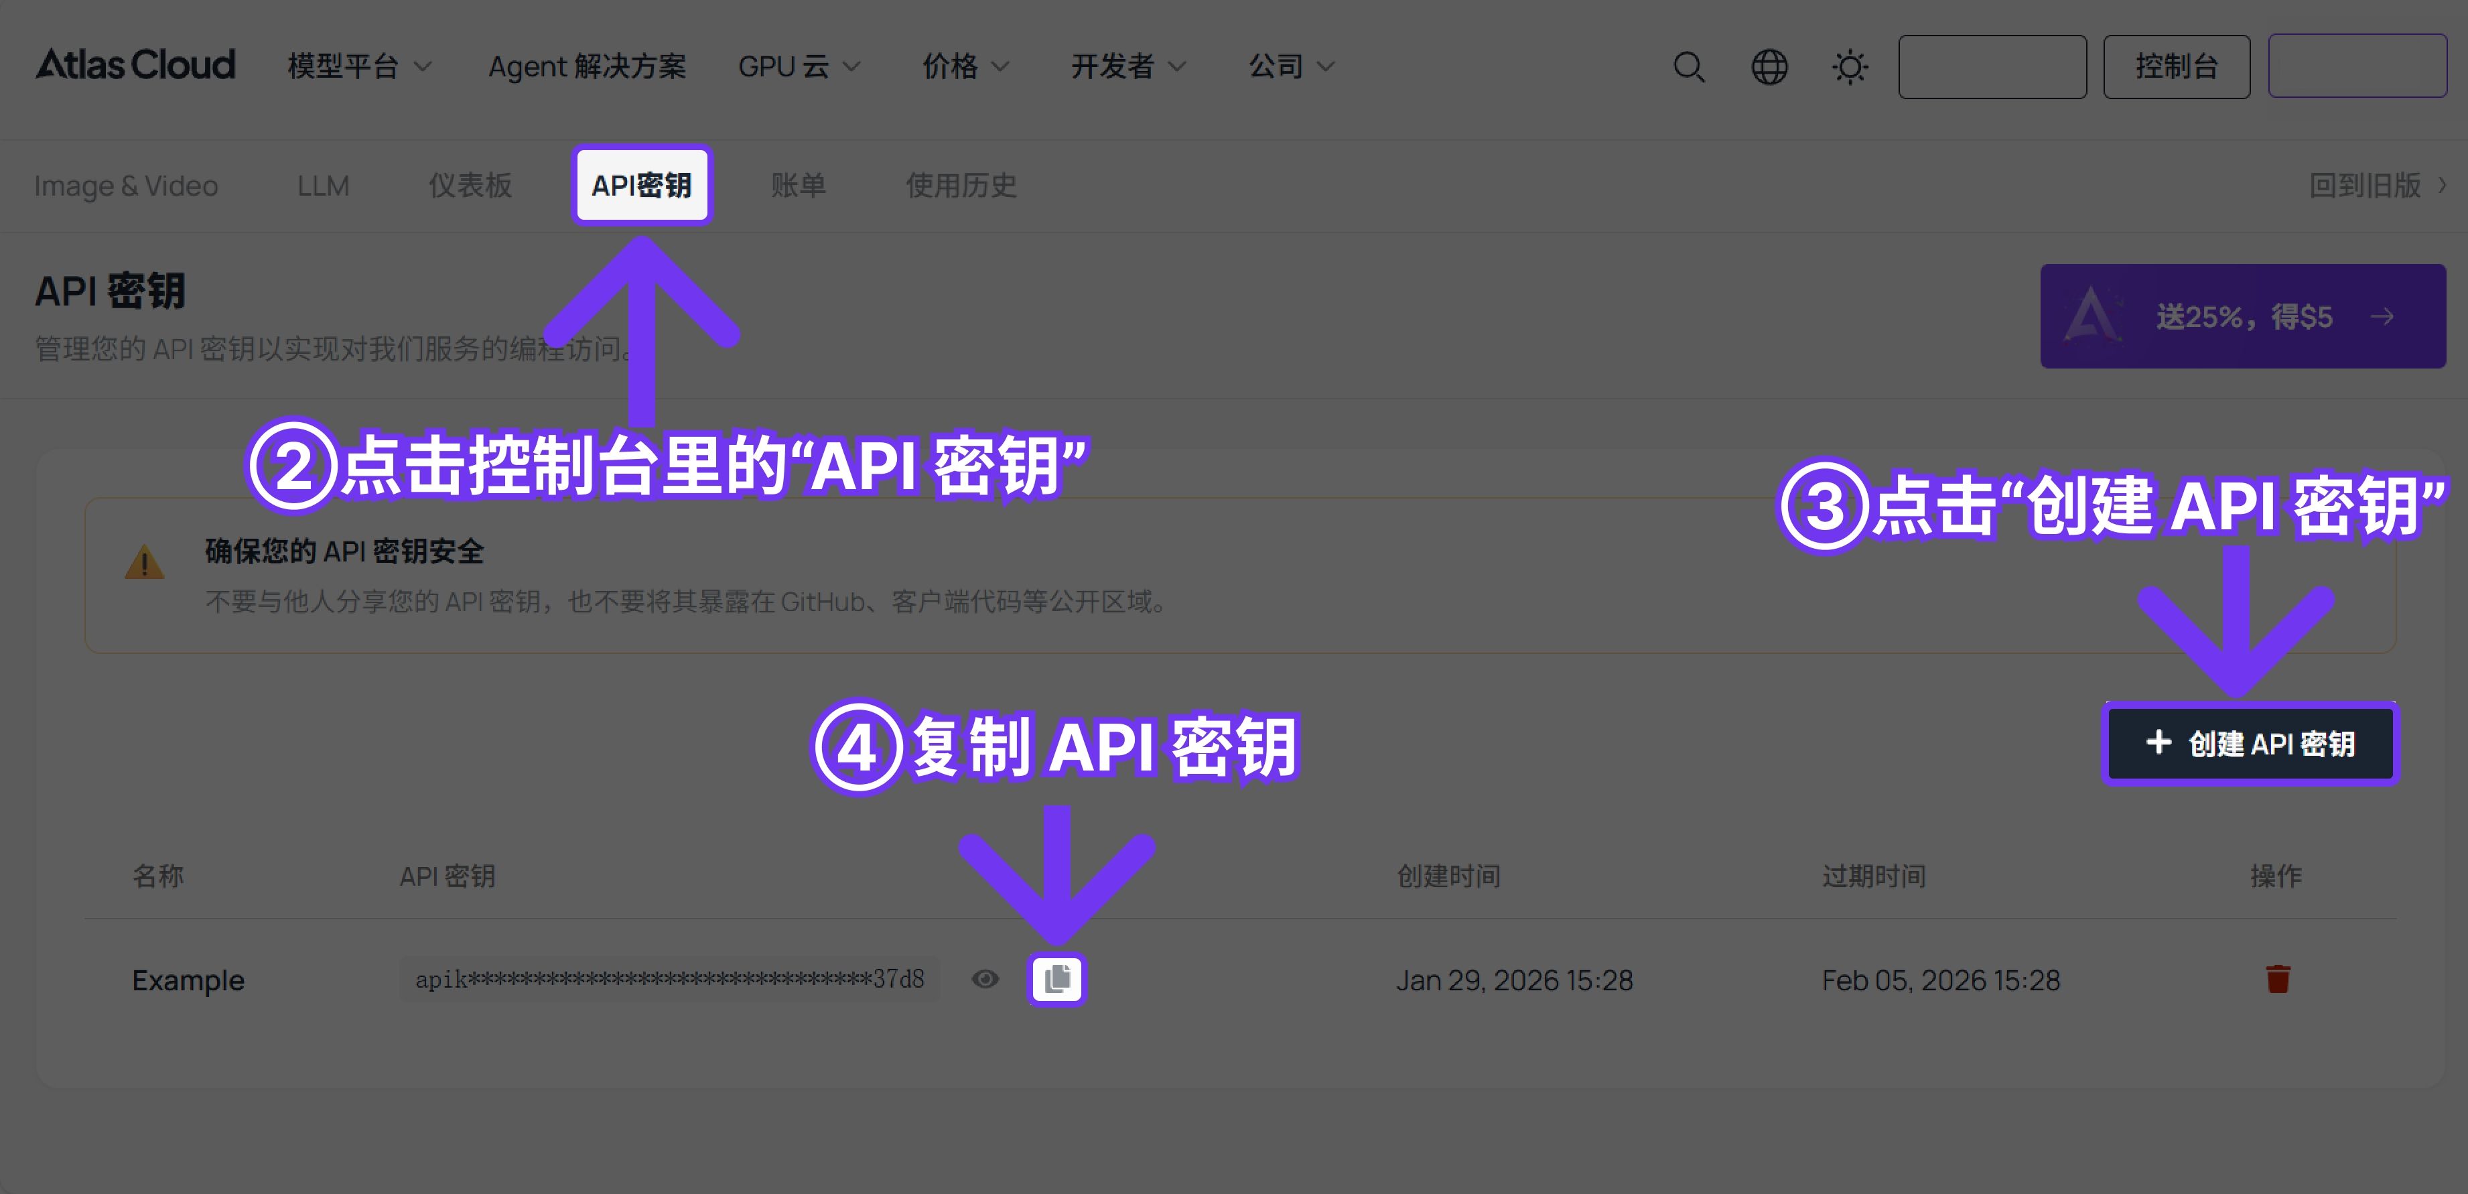
Task: Open the 控制台 button
Action: pyautogui.click(x=2176, y=67)
